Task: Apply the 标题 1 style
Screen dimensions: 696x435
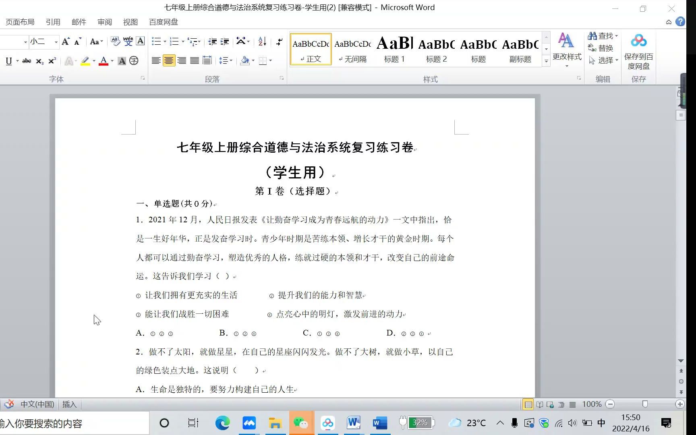Action: click(395, 49)
